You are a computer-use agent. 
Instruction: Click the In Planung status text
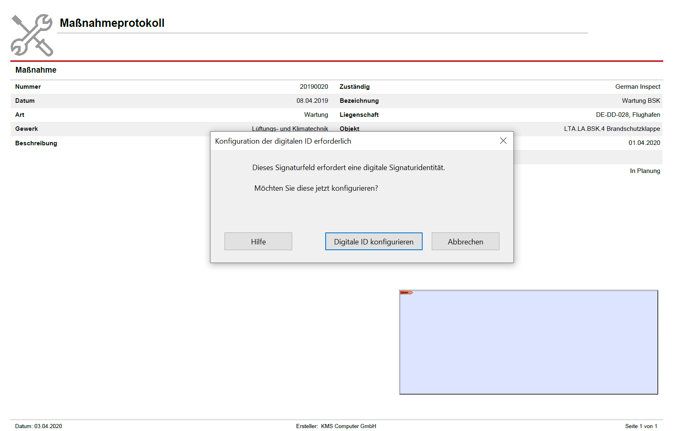[x=645, y=171]
